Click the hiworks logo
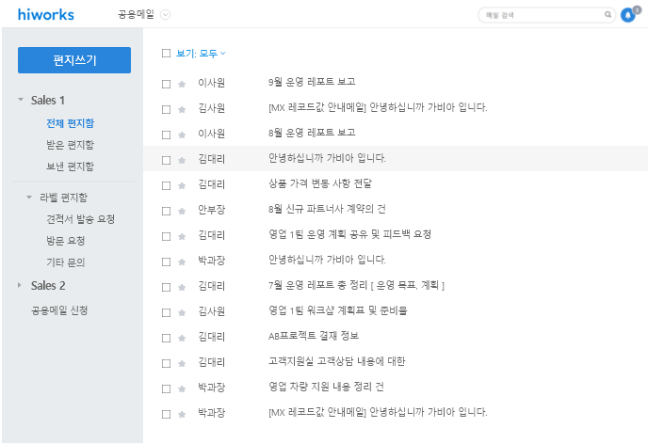 tap(45, 15)
